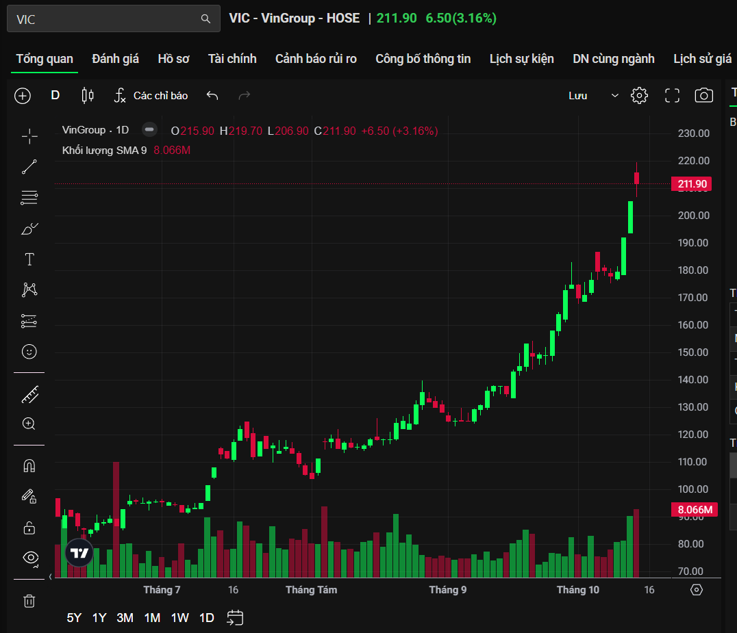Click the 211.90 price label on axis
The height and width of the screenshot is (633, 737).
click(693, 184)
